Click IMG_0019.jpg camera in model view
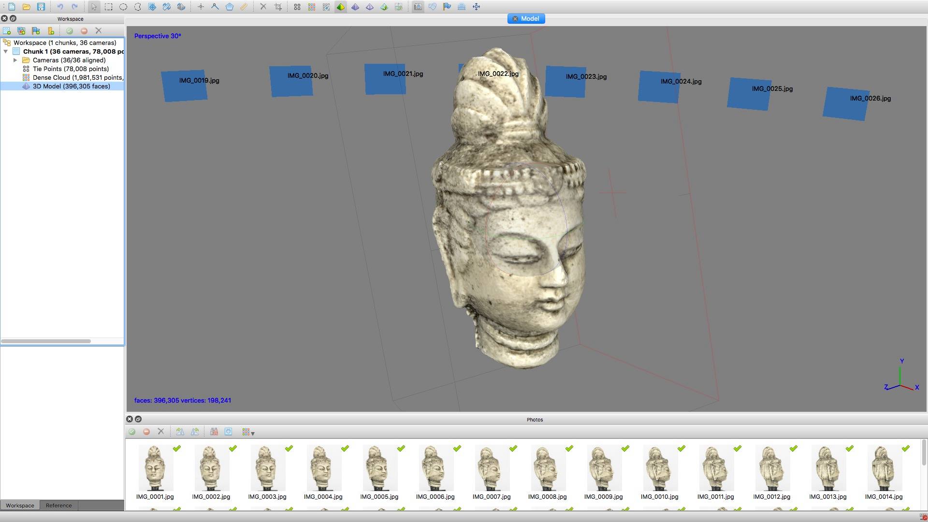The width and height of the screenshot is (928, 522). pos(185,86)
